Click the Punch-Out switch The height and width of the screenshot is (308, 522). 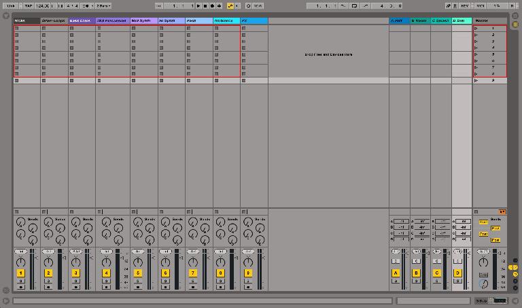[366, 5]
